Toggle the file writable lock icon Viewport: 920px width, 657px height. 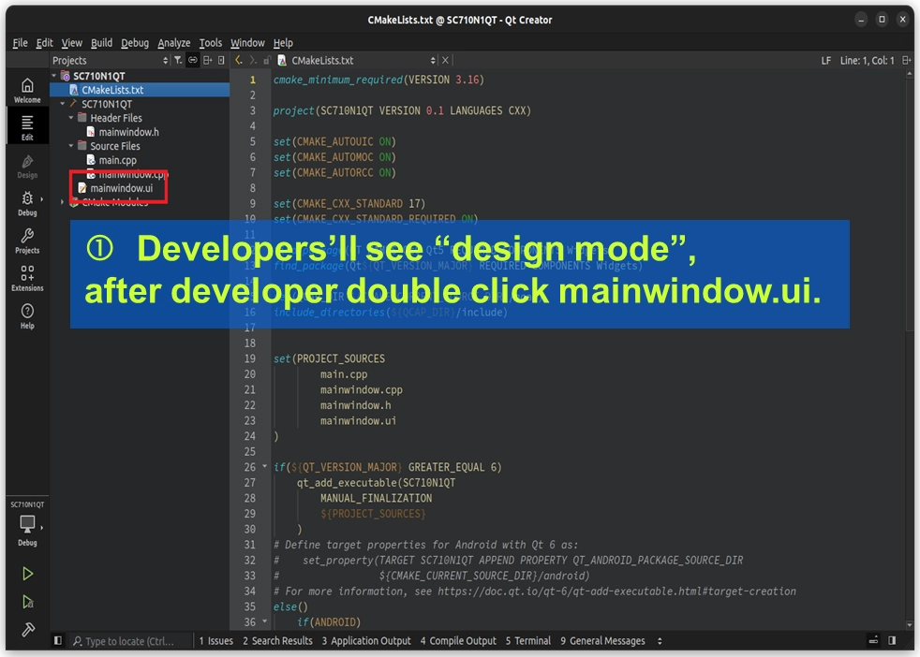(267, 61)
